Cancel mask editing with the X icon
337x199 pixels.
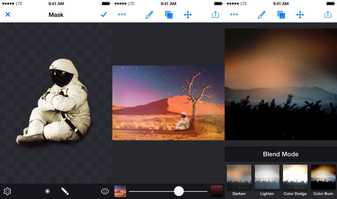tap(8, 15)
